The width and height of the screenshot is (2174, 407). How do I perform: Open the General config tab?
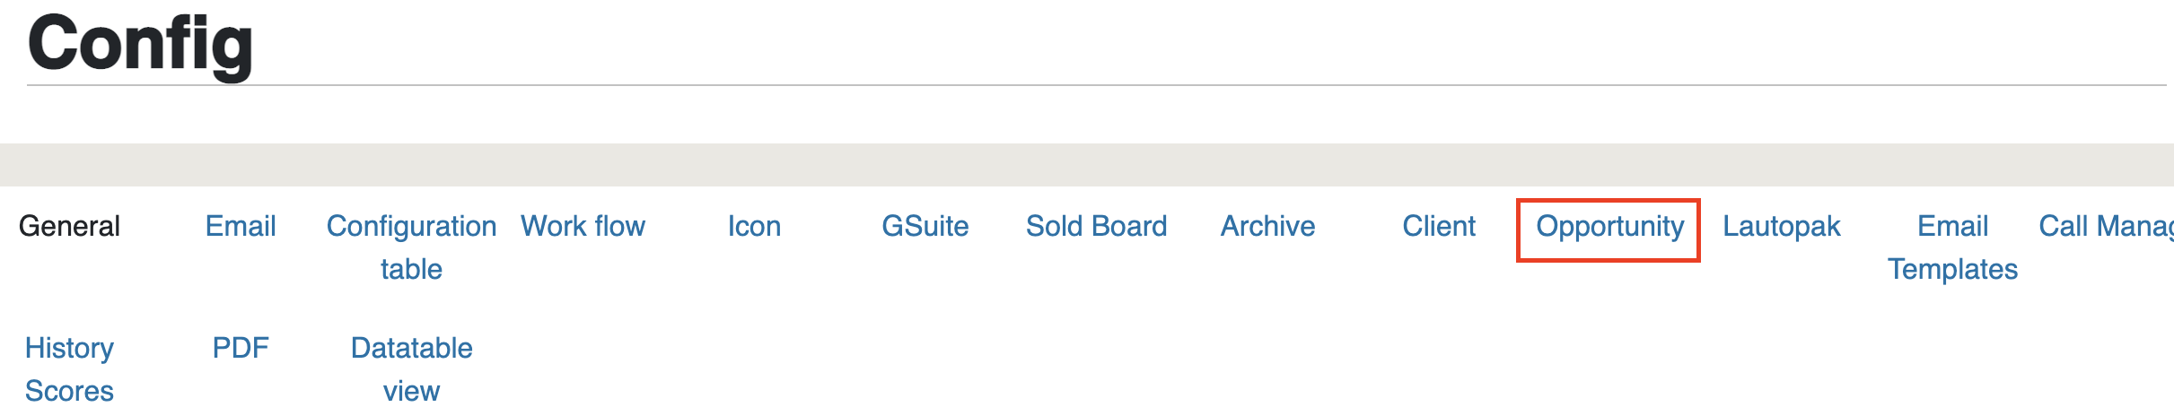[x=69, y=226]
